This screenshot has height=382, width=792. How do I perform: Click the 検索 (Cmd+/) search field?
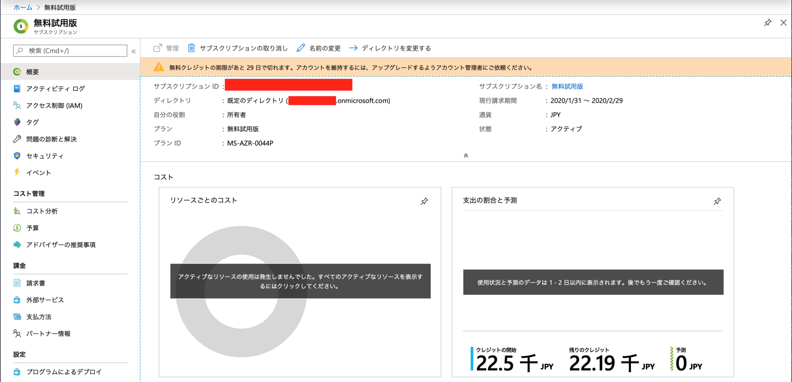pyautogui.click(x=70, y=50)
